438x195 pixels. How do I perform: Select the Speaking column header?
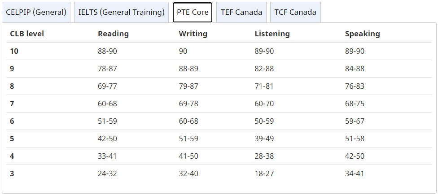click(x=362, y=34)
